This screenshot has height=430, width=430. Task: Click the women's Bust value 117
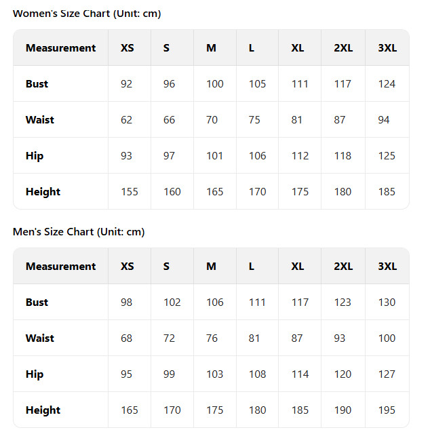(343, 84)
